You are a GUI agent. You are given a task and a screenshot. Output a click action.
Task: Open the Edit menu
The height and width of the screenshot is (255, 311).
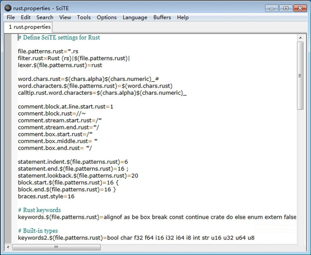tap(25, 18)
